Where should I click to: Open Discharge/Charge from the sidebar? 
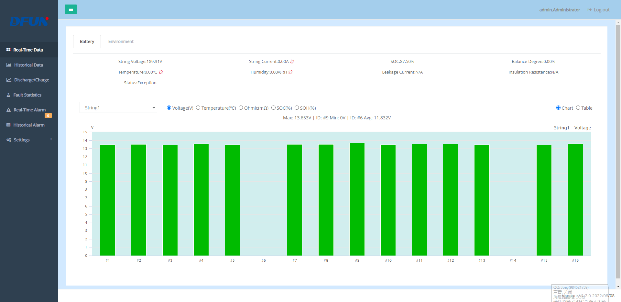31,80
